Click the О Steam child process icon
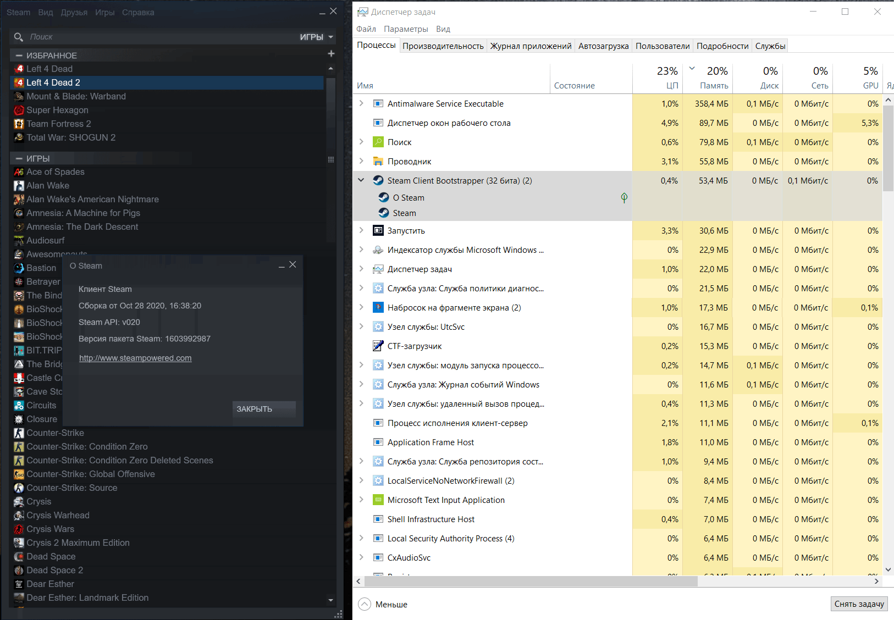This screenshot has width=894, height=620. tap(384, 197)
